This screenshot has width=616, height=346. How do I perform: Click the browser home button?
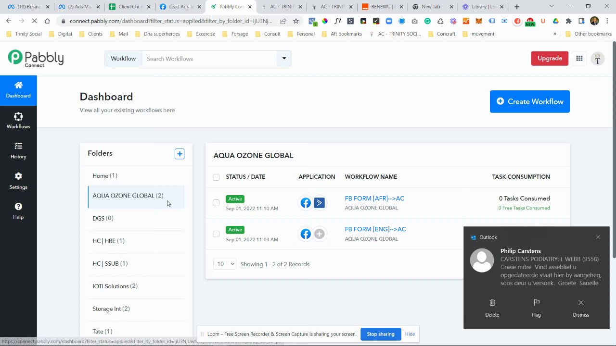click(x=47, y=21)
